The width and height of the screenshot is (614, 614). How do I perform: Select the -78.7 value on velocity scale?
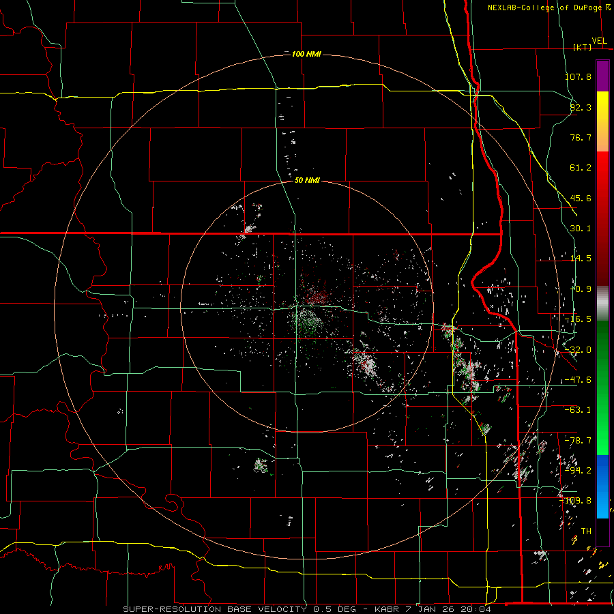[x=578, y=441]
